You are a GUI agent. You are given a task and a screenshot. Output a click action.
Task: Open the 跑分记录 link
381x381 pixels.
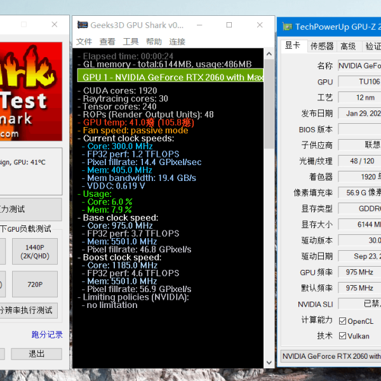tap(47, 335)
